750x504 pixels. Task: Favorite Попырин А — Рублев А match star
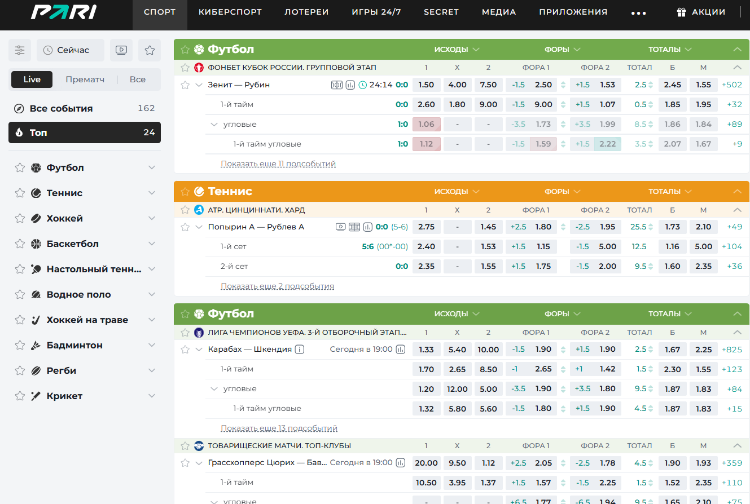tap(185, 227)
